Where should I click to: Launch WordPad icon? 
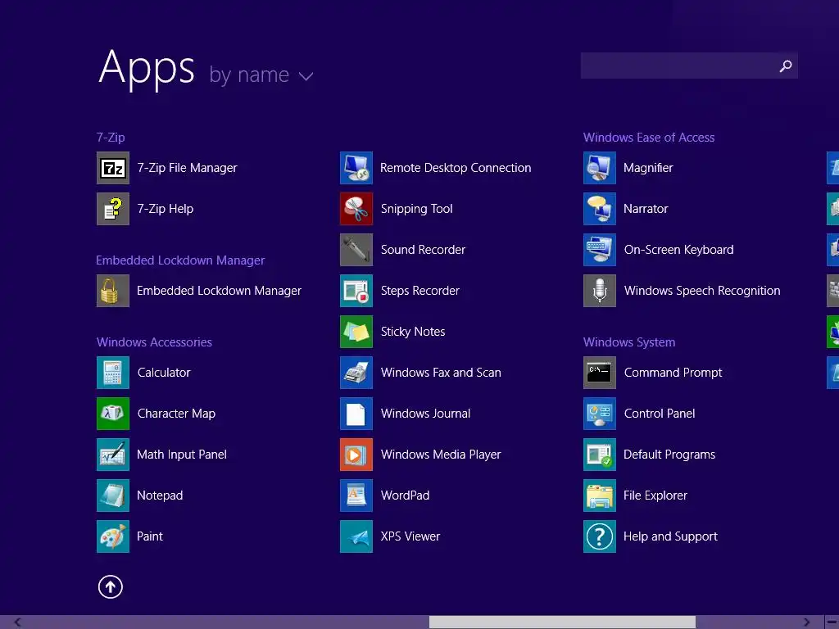(356, 496)
